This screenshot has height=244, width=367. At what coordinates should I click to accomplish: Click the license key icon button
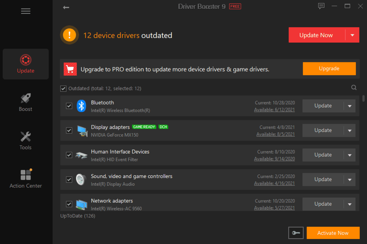(296, 233)
